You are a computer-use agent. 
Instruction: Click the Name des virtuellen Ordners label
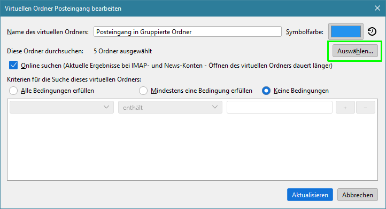tap(48, 32)
